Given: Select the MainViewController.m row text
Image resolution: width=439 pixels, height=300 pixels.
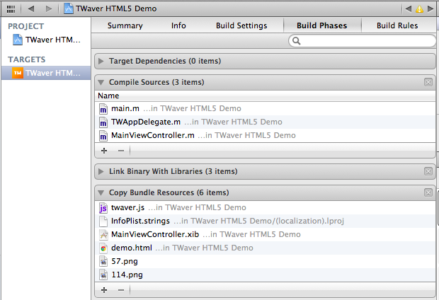Looking at the screenshot, I should (x=153, y=135).
